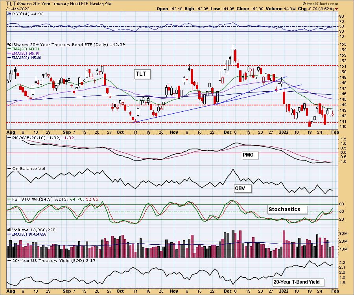Screen dimensions: 354x295
Task: Click the Open 142.18 value
Action: point(170,9)
